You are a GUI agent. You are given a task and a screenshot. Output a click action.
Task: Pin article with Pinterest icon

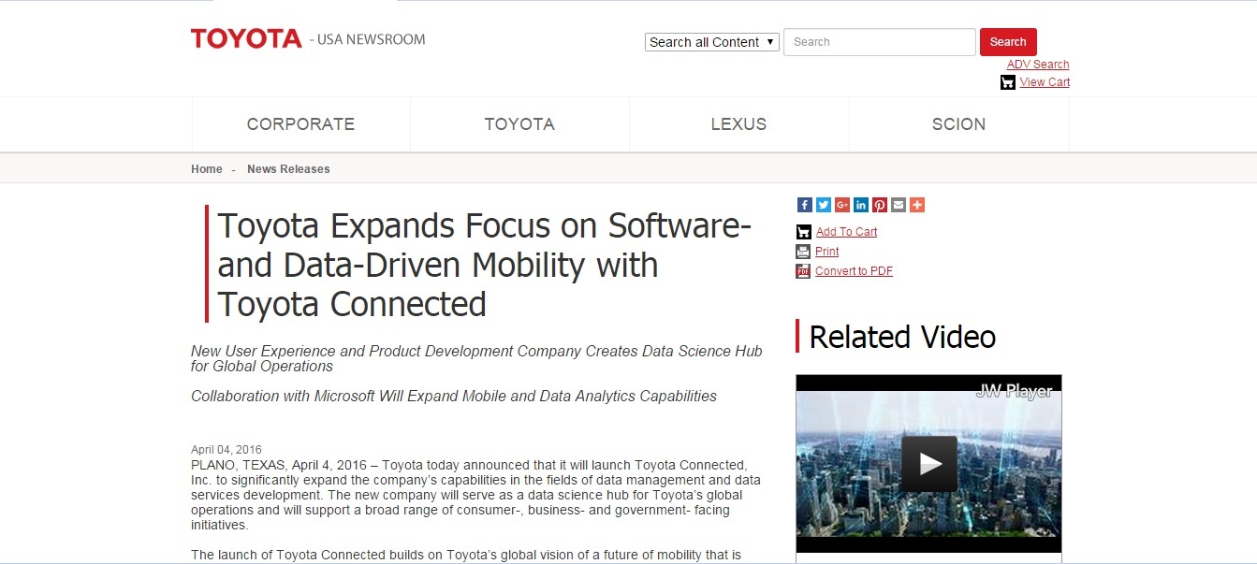879,205
